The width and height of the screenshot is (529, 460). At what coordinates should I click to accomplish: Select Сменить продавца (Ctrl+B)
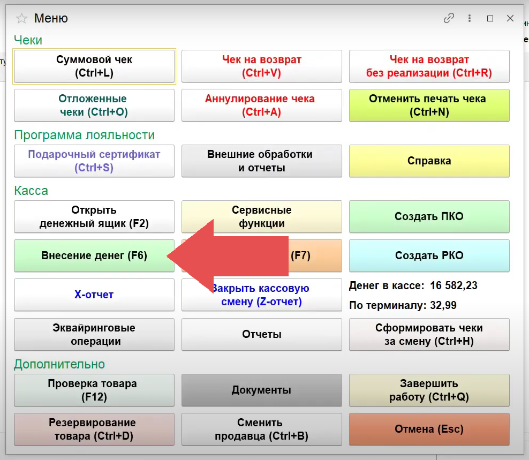tap(261, 429)
